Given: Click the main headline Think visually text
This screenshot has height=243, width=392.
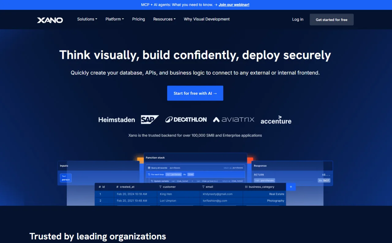Looking at the screenshot, I should tap(195, 55).
